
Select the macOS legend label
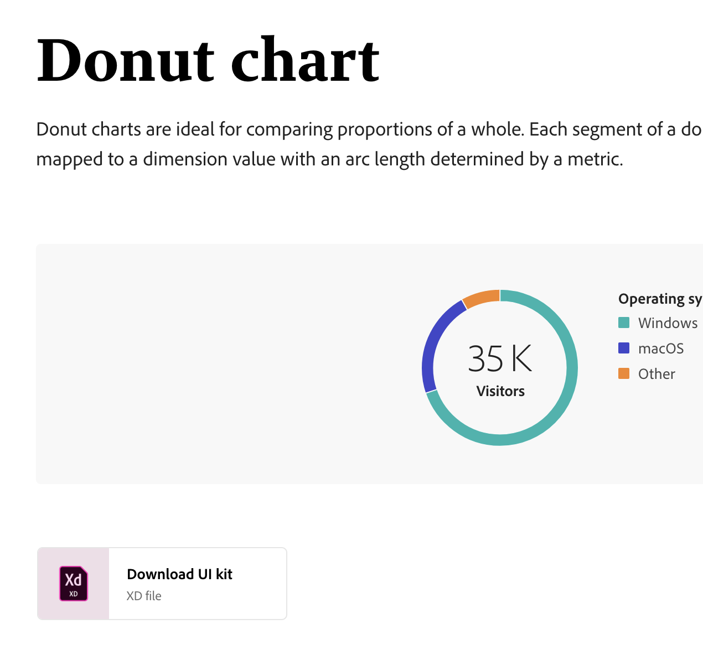pyautogui.click(x=661, y=348)
